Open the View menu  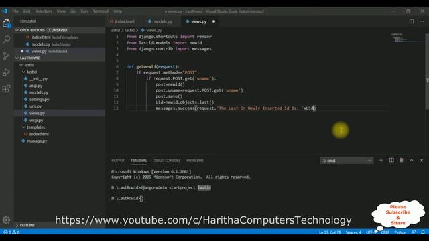coord(61,11)
